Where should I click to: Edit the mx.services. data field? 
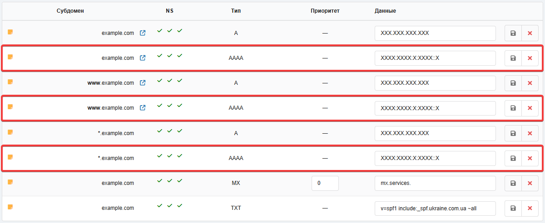[435, 183]
